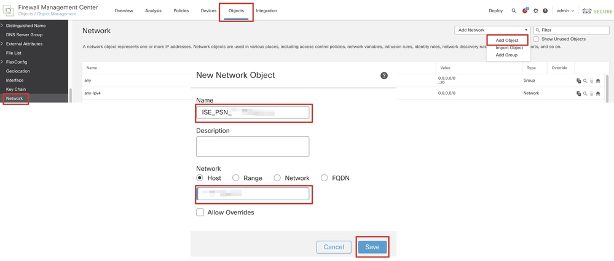Click the Cancel button
The height and width of the screenshot is (261, 614).
pos(334,247)
